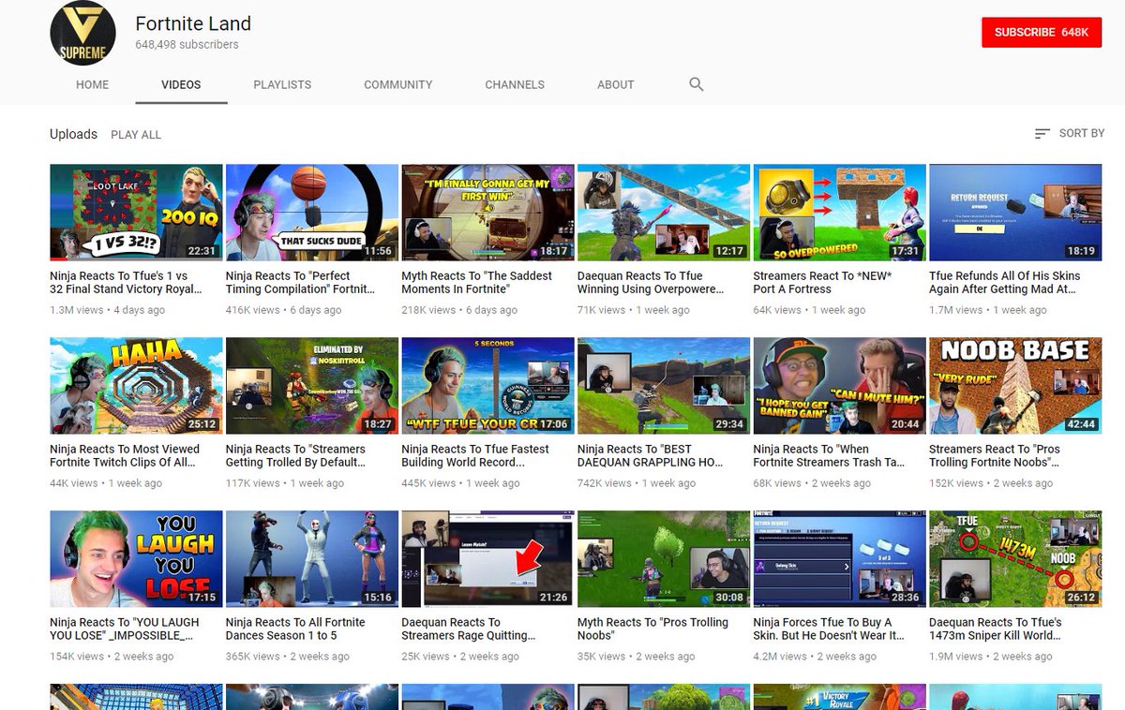Screen dimensions: 1125x710
Task: Open the red arrow rage quit thumbnail
Action: [487, 559]
